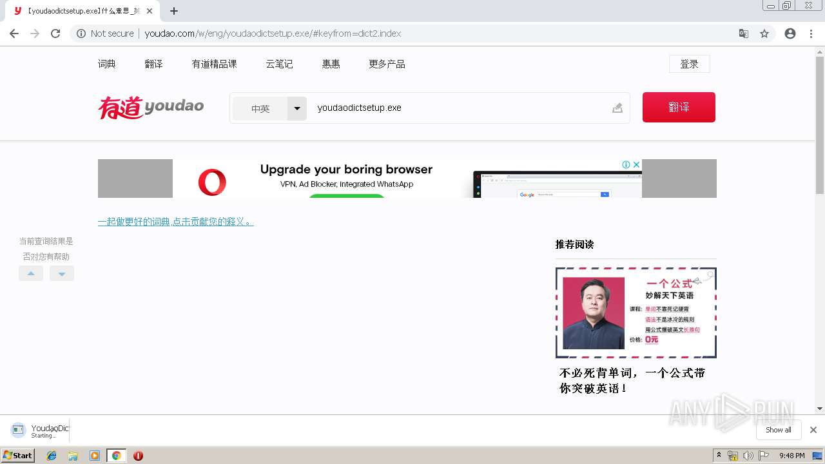Open the 不必死背单词 article link
Image resolution: width=825 pixels, height=464 pixels.
click(632, 380)
